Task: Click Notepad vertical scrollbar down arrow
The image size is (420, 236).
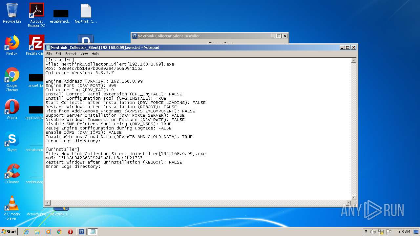Action: tap(353, 197)
